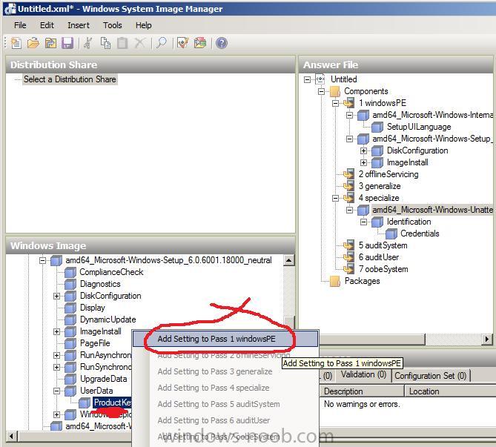Collapse the Untitled root node
The width and height of the screenshot is (496, 447).
pyautogui.click(x=307, y=79)
